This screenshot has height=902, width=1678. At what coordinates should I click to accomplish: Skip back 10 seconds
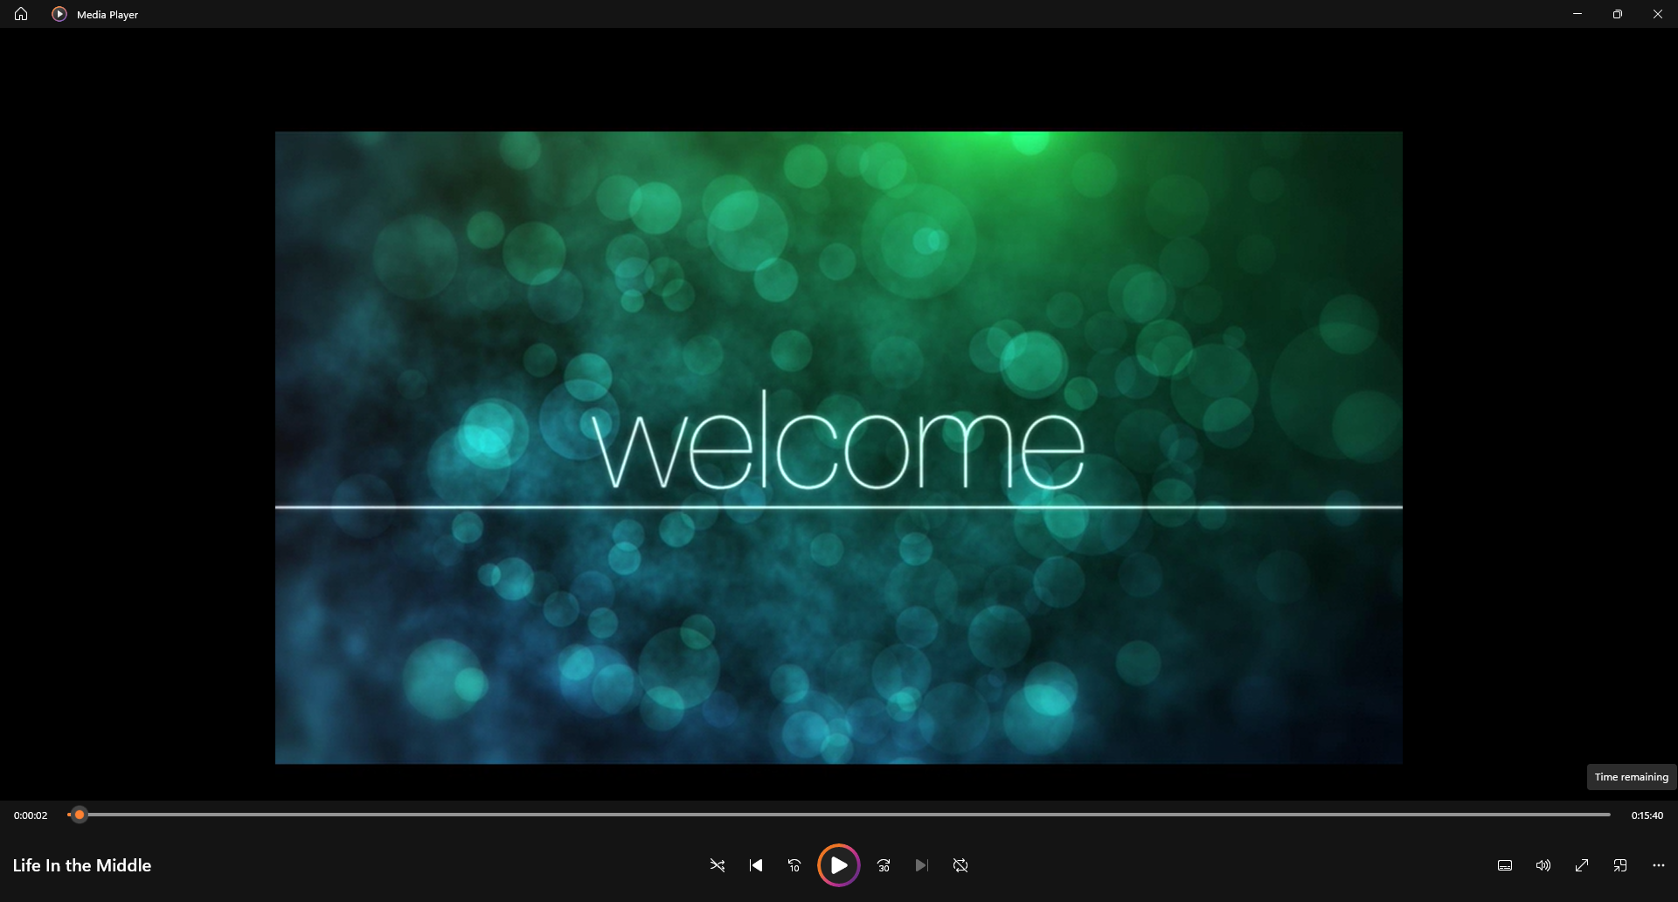[x=794, y=865]
